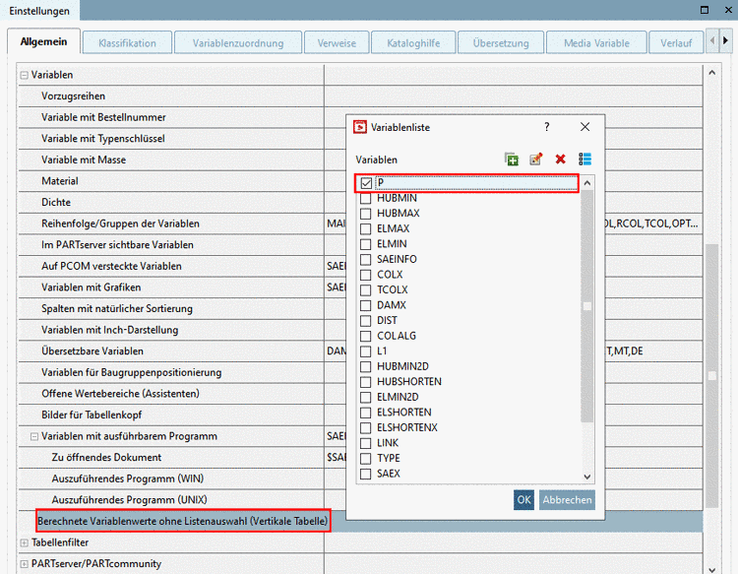738x574 pixels.
Task: Enable the ELSHORTENX checkbox
Action: coord(366,427)
